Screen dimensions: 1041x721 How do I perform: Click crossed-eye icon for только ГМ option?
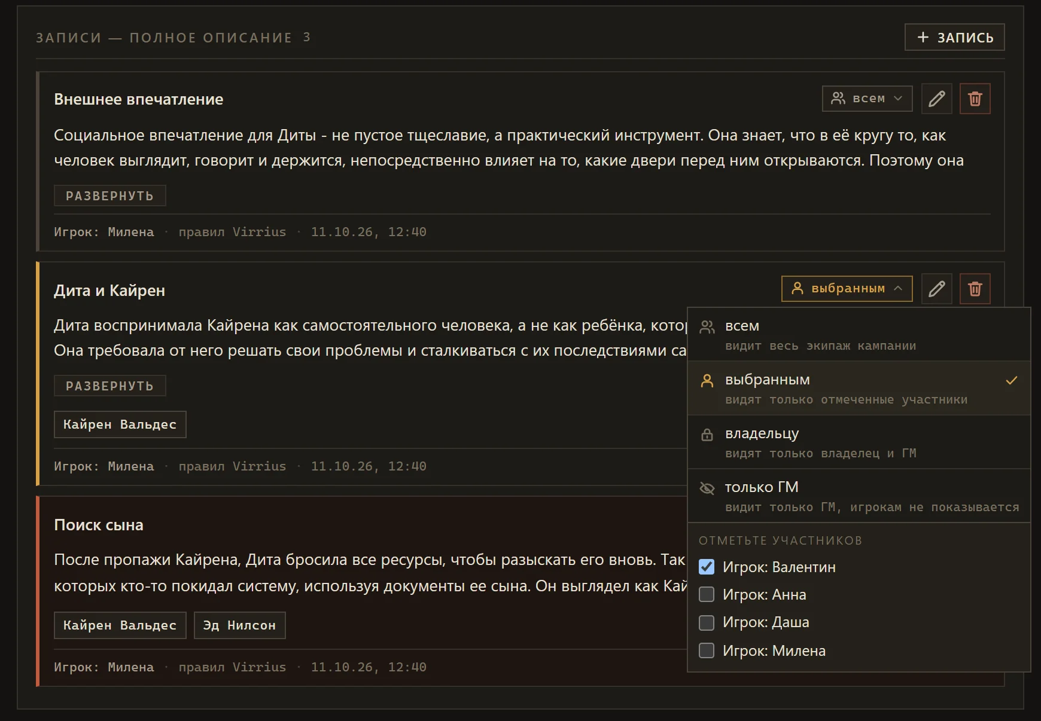707,488
